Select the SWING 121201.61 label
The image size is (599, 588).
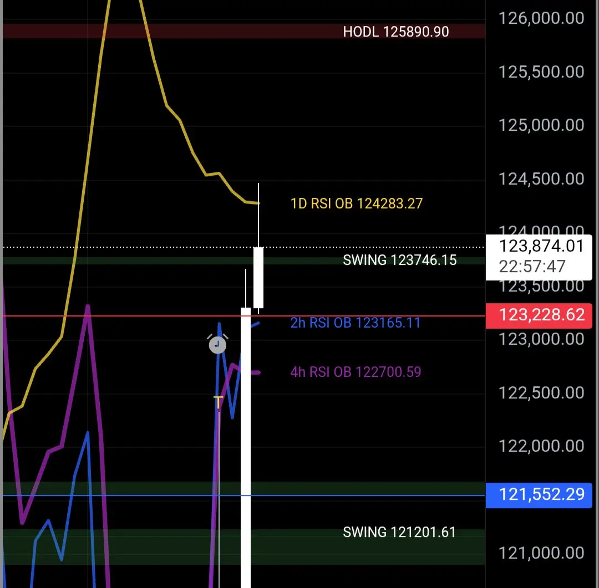(399, 532)
